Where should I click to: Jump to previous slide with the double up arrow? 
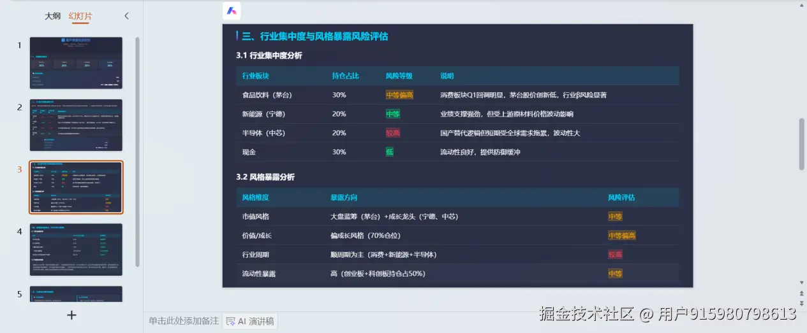pyautogui.click(x=802, y=293)
